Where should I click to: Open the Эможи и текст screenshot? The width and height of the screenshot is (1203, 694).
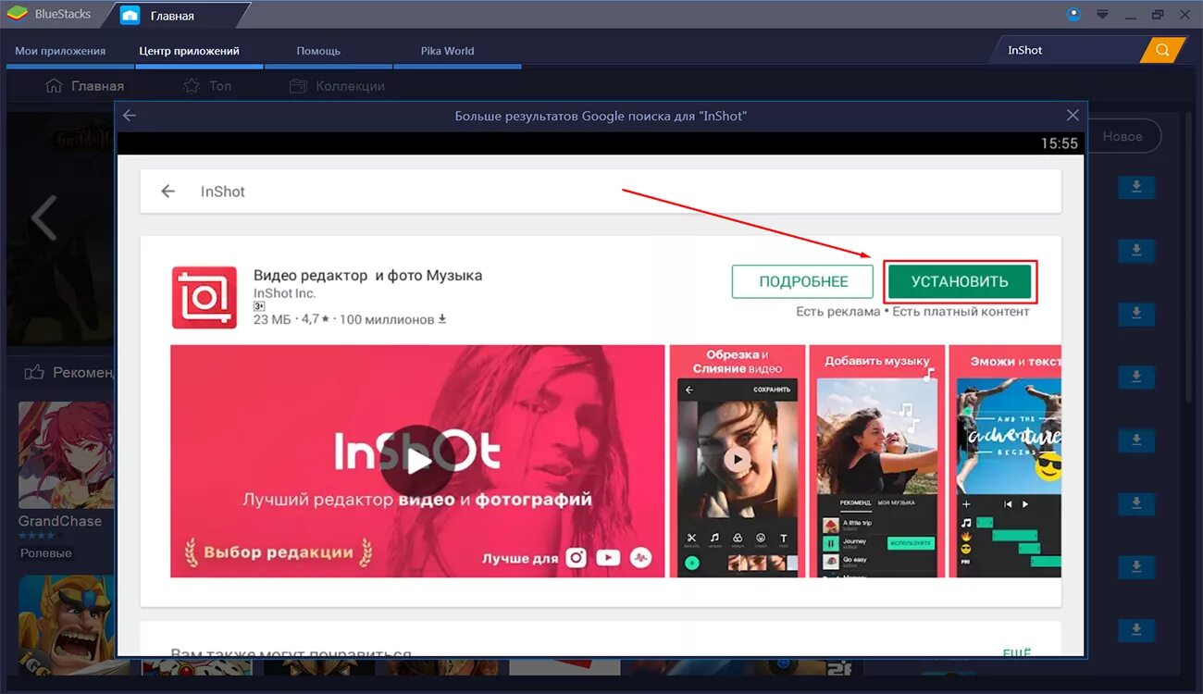(1005, 461)
